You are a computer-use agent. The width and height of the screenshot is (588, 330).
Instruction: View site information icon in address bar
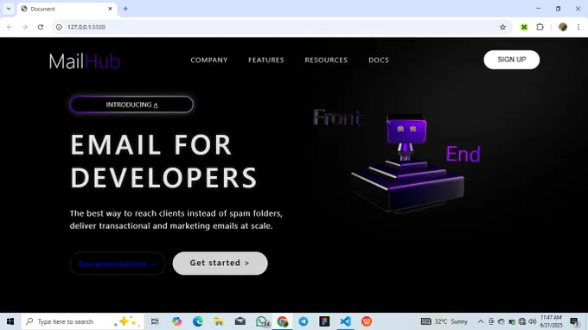[x=59, y=27]
